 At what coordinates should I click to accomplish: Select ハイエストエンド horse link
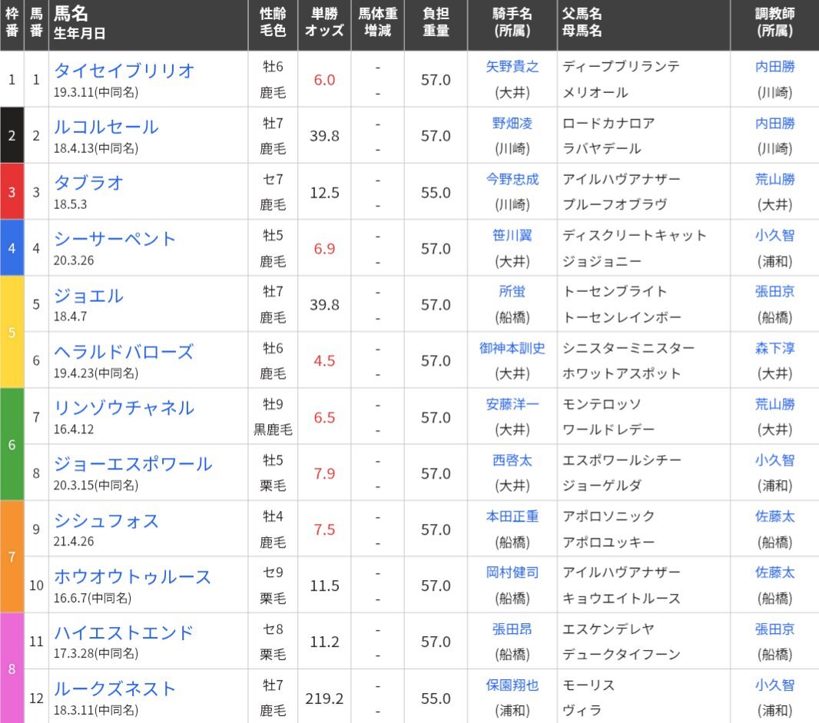[x=124, y=632]
